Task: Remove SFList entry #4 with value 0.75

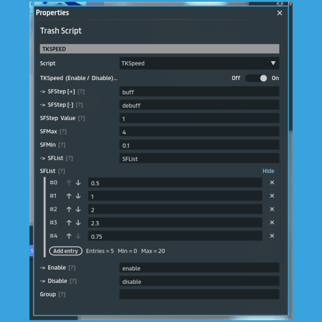Action: [x=272, y=236]
